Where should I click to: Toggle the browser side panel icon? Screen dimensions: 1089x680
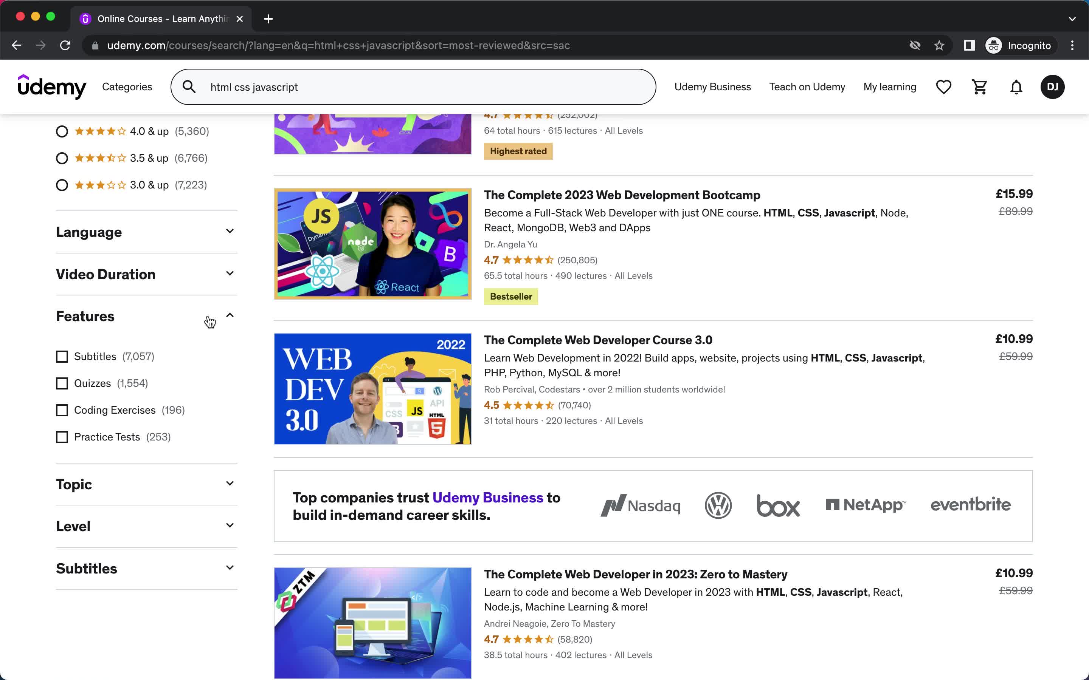[969, 45]
